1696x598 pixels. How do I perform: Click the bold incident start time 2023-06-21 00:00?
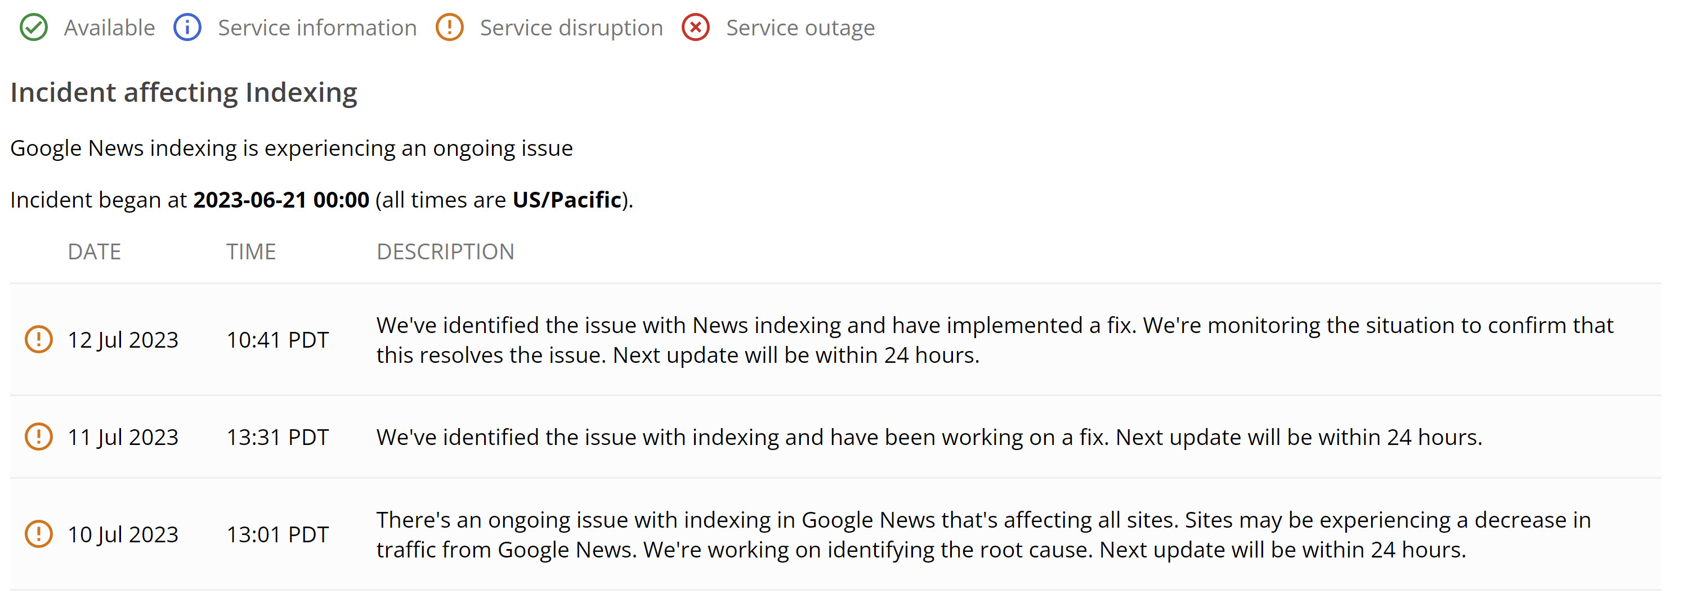281,199
